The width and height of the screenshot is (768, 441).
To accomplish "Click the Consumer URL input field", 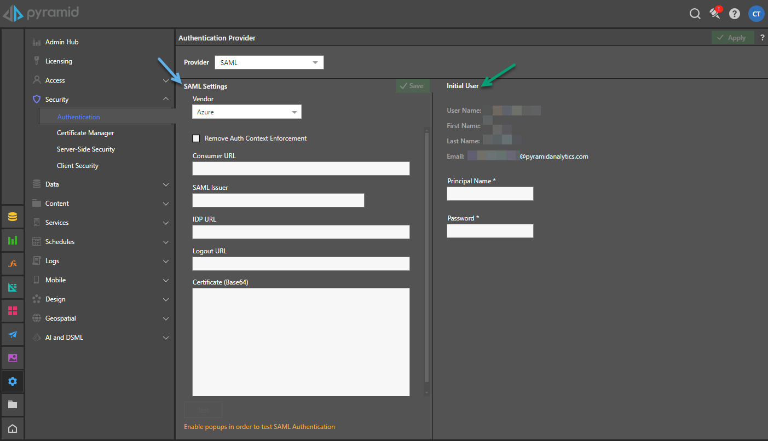I will pyautogui.click(x=301, y=169).
